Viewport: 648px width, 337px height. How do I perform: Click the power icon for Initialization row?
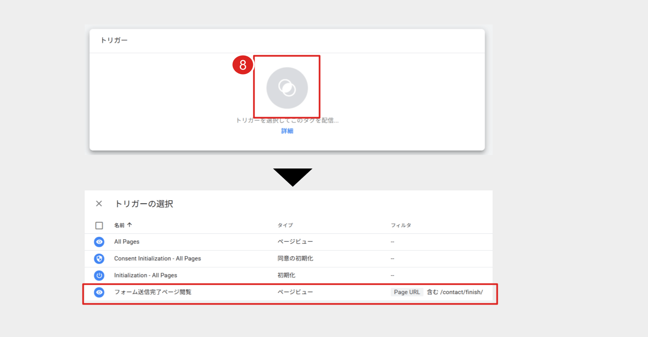(x=99, y=275)
